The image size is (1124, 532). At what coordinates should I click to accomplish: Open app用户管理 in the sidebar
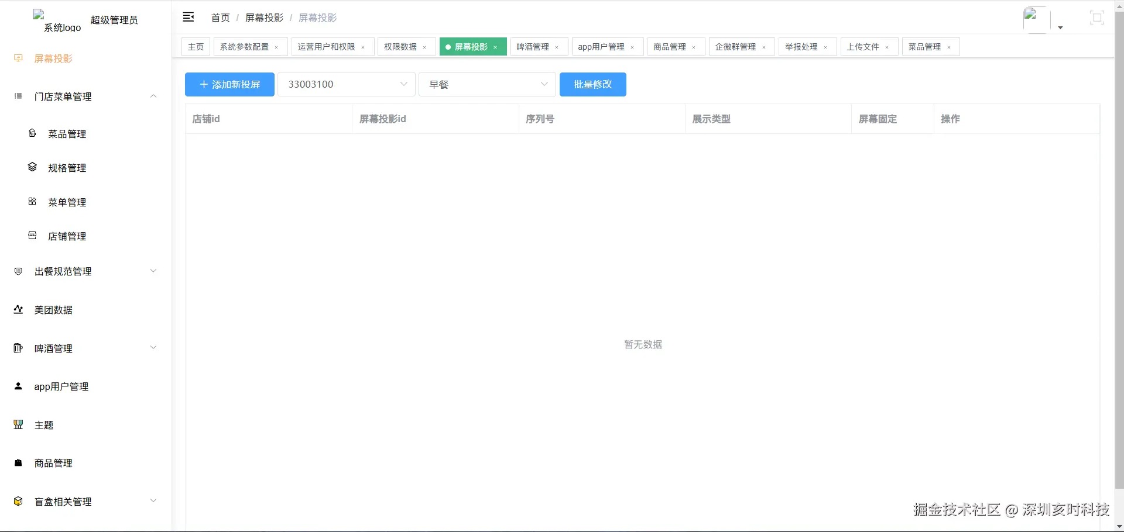(85, 386)
